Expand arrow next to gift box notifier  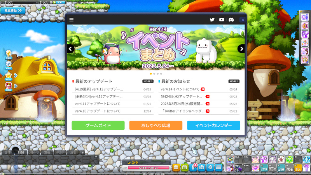point(16,86)
